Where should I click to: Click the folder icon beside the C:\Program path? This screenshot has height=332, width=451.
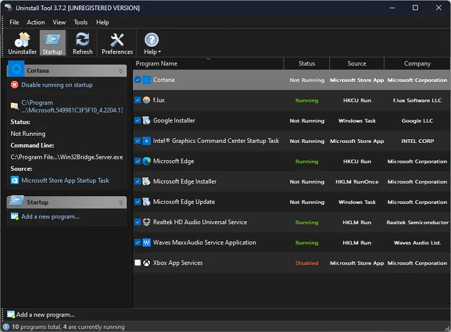point(14,106)
